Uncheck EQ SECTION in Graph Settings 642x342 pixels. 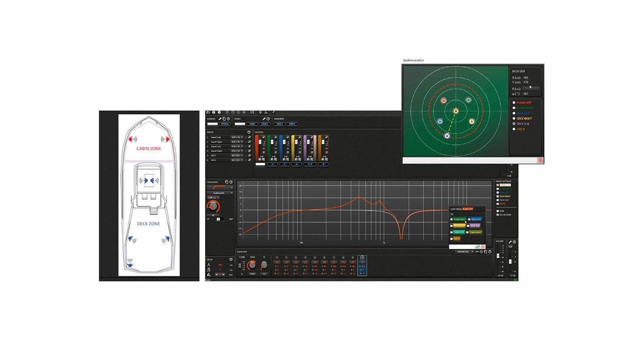[498, 215]
